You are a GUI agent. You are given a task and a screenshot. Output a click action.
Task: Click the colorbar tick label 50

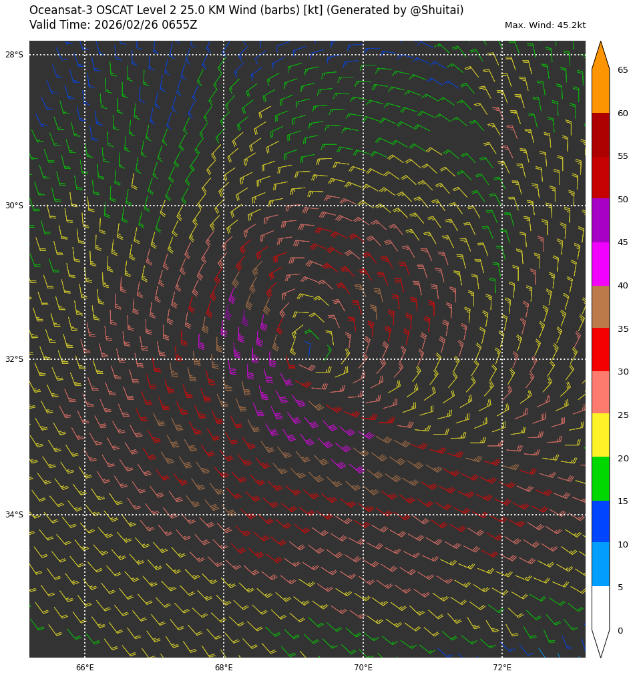[622, 200]
